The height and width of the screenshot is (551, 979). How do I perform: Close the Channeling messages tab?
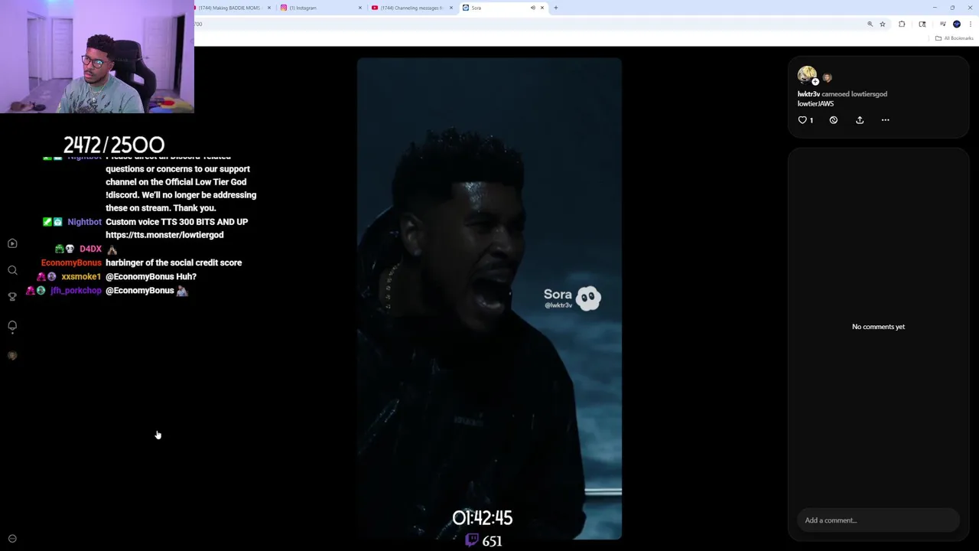(451, 8)
